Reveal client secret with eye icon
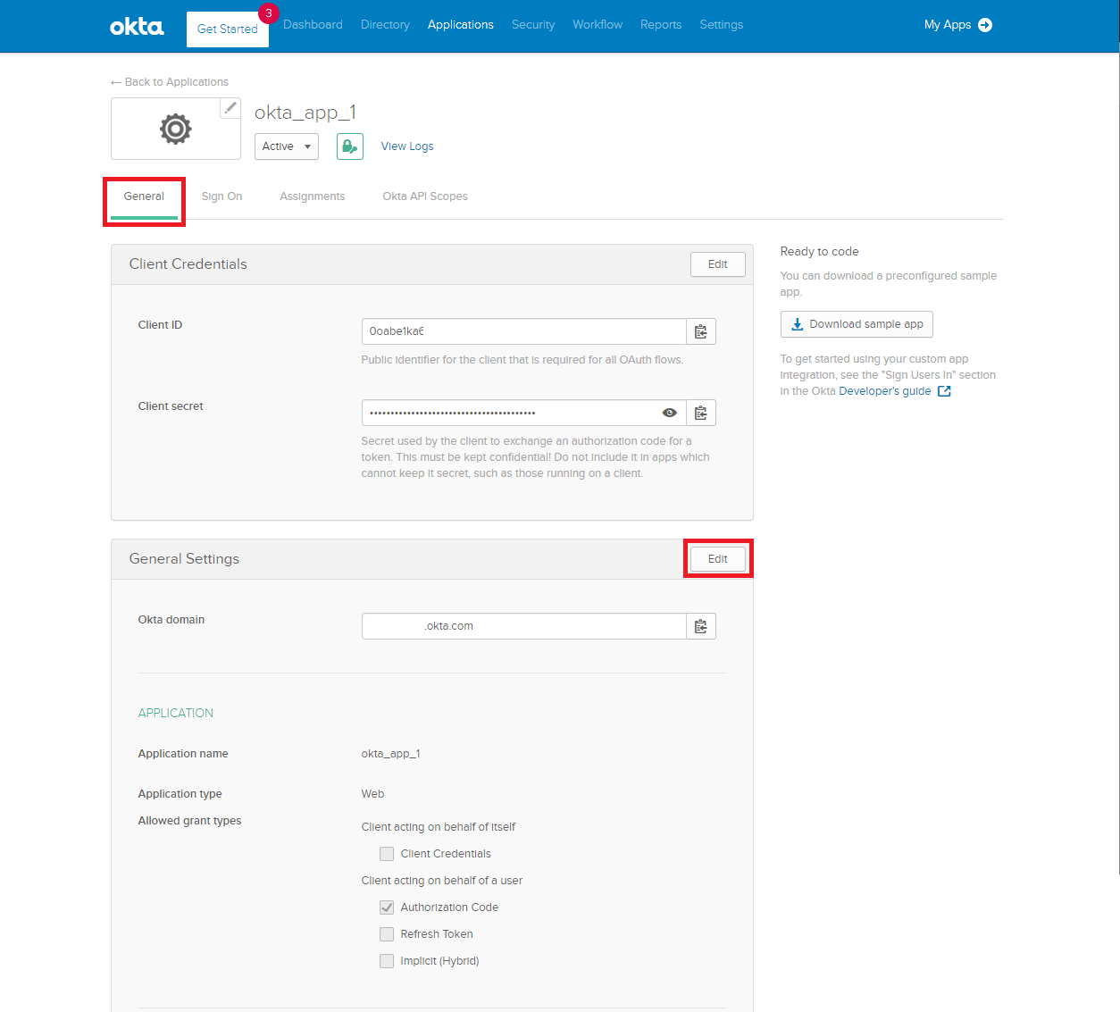 coord(670,413)
